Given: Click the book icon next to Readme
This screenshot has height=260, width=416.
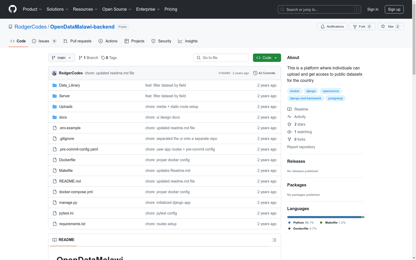Looking at the screenshot, I should point(289,109).
